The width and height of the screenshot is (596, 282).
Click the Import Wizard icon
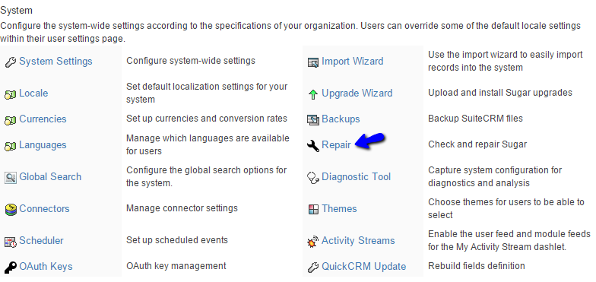click(x=313, y=62)
